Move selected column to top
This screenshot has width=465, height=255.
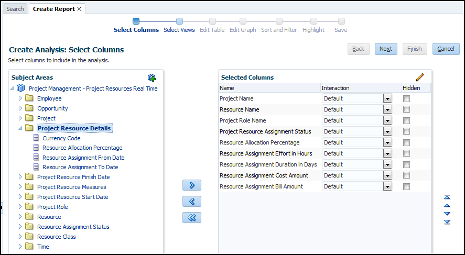tap(447, 197)
